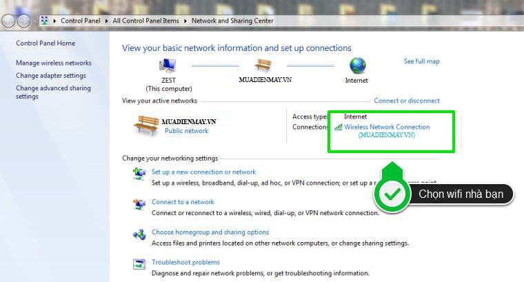The height and width of the screenshot is (282, 524).
Task: Open Manage wireless networks
Action: point(54,63)
